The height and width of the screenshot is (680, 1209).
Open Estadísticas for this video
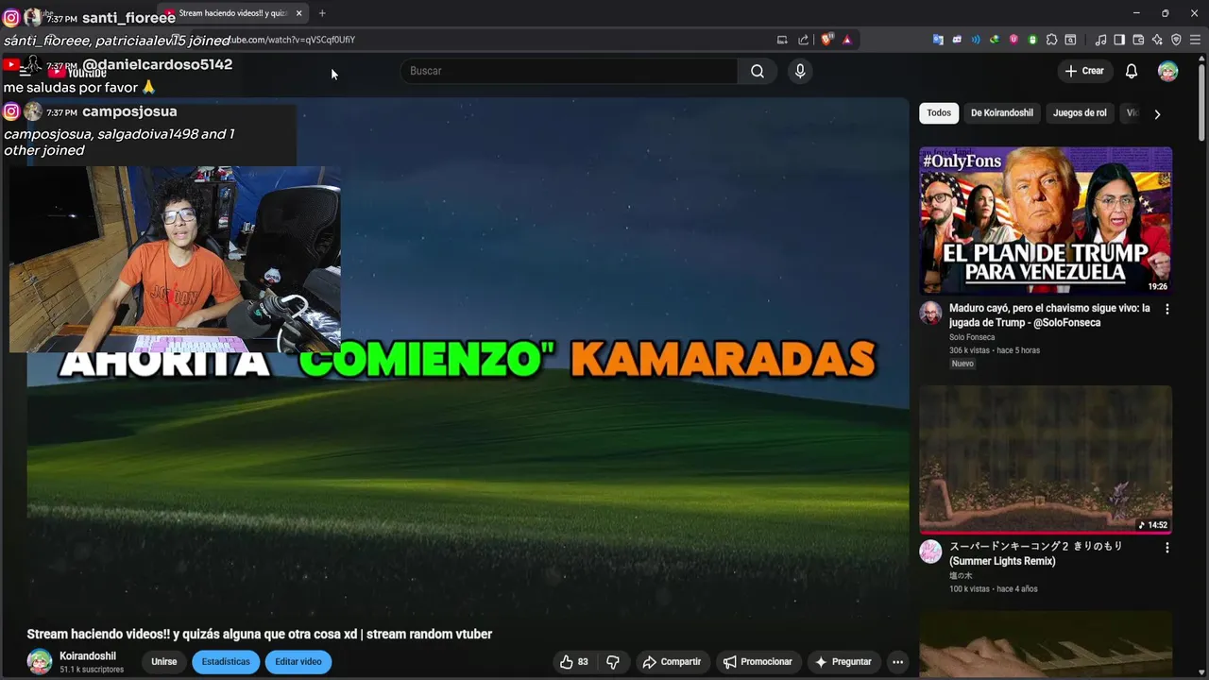[x=226, y=662]
